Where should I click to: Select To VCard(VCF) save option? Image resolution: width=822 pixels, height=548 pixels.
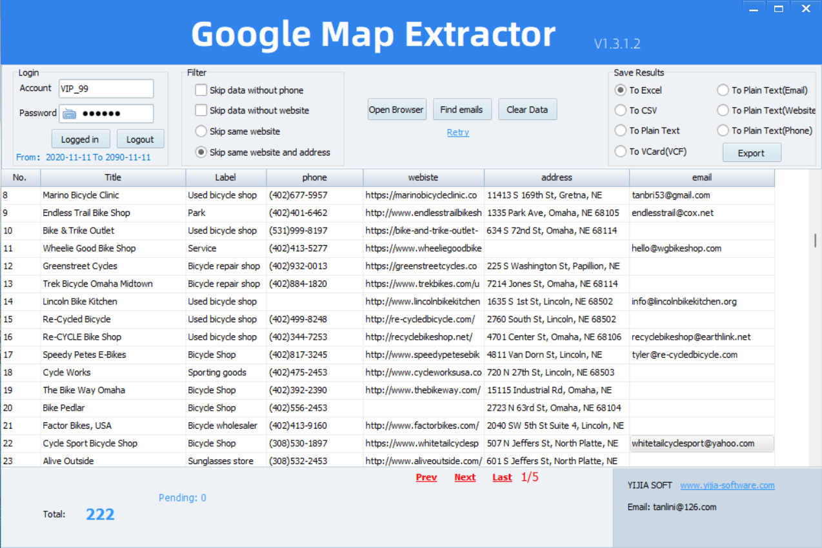click(620, 152)
